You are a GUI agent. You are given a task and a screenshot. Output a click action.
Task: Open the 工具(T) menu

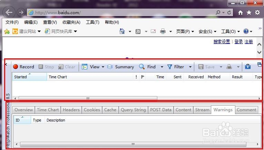click(x=92, y=22)
